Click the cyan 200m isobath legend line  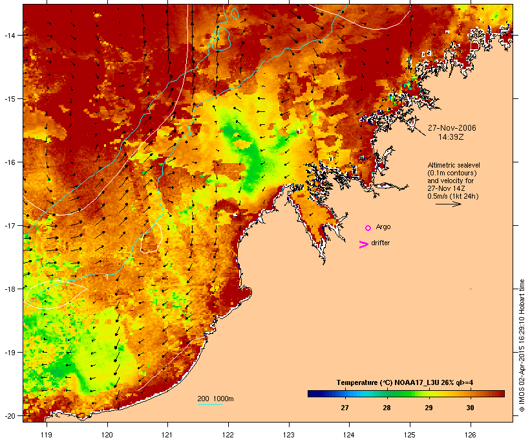point(209,404)
